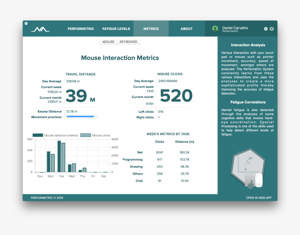Viewport: 300px width, 235px height.
Task: Click Daniel Carvalho's avatar icon
Action: pyautogui.click(x=215, y=29)
